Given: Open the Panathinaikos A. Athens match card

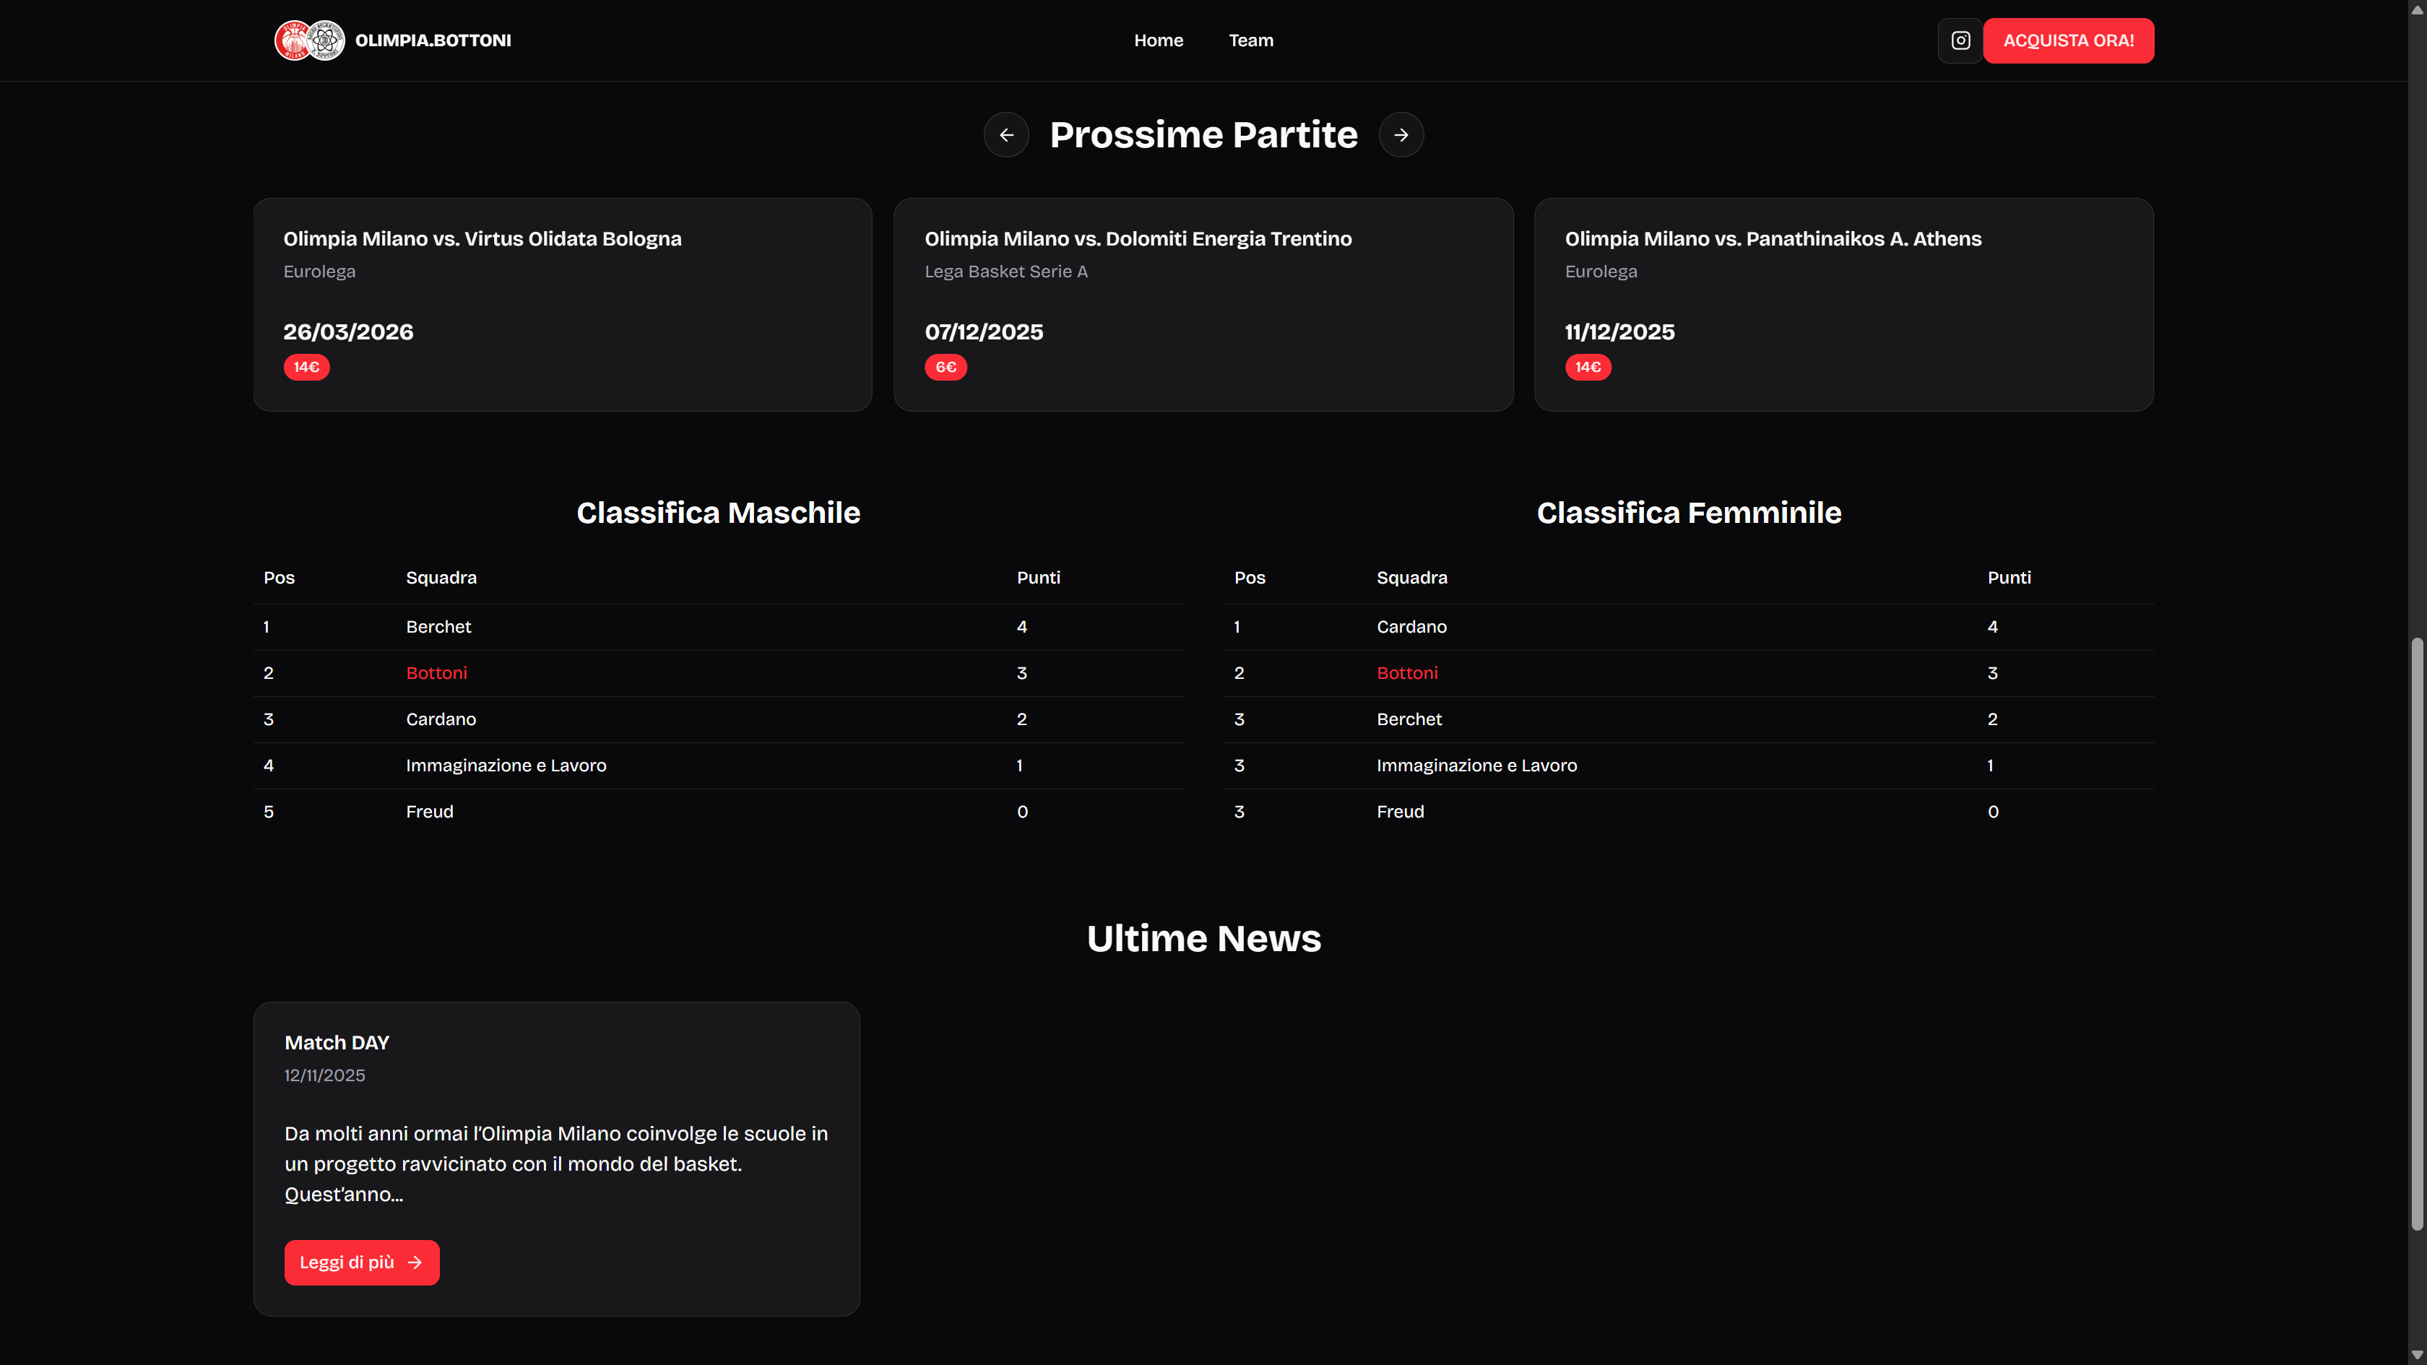Looking at the screenshot, I should point(1844,303).
